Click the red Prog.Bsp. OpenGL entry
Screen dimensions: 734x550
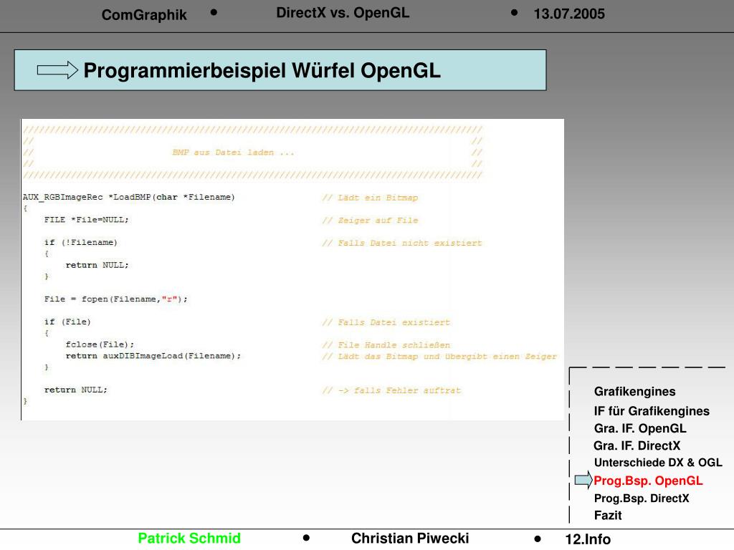point(648,481)
